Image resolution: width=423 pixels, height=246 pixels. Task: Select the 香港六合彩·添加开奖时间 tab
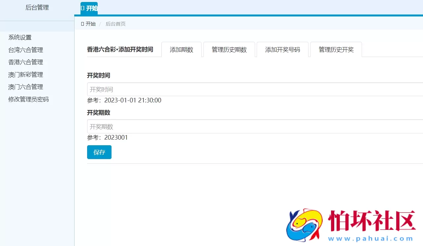pos(120,49)
